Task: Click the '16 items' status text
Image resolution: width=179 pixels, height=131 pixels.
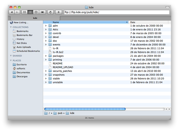Action: pos(89,118)
